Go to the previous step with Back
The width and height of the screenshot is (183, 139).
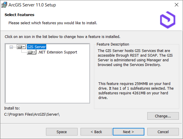pyautogui.click(x=96, y=132)
